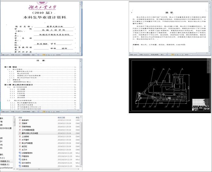Click word count in 目录 window status bar

pos(16,112)
